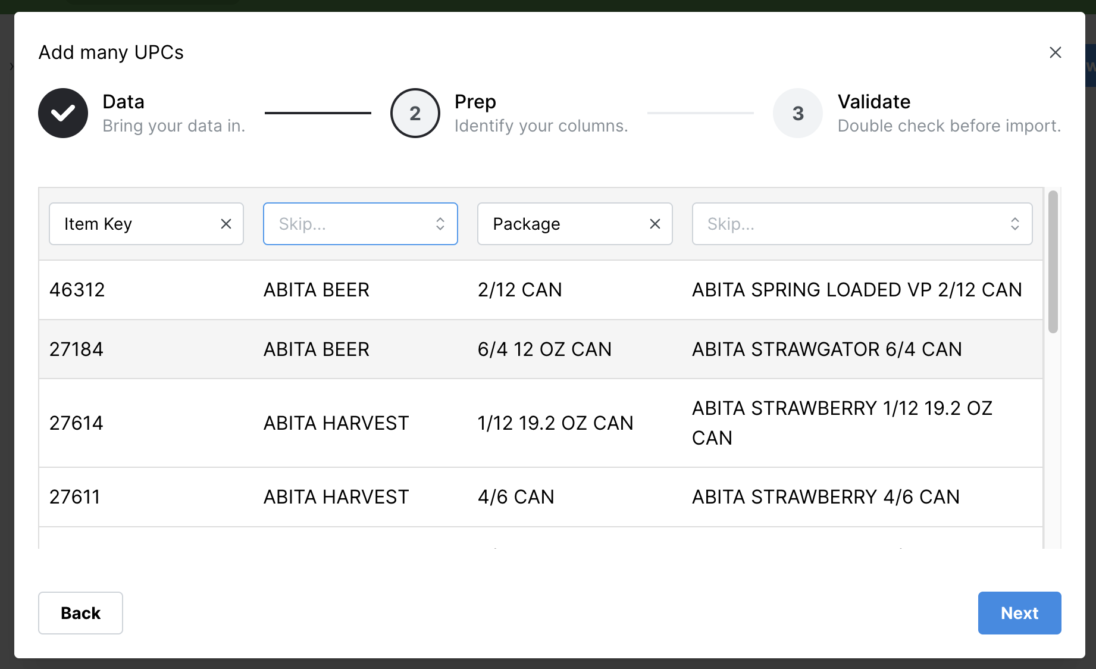
Task: Select cell 27614
Action: click(76, 423)
